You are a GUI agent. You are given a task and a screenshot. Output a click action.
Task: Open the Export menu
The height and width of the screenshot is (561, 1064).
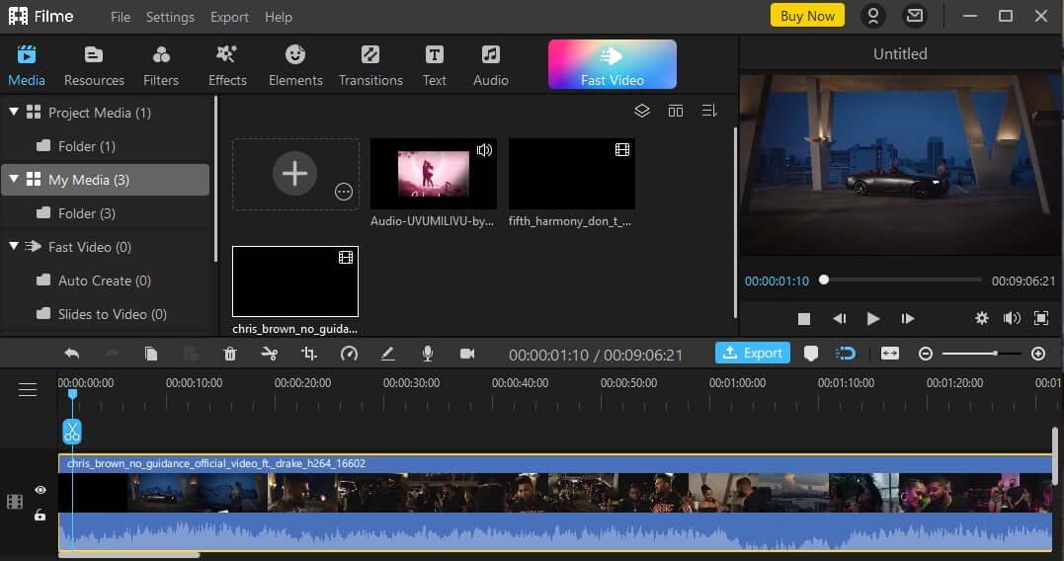[229, 17]
